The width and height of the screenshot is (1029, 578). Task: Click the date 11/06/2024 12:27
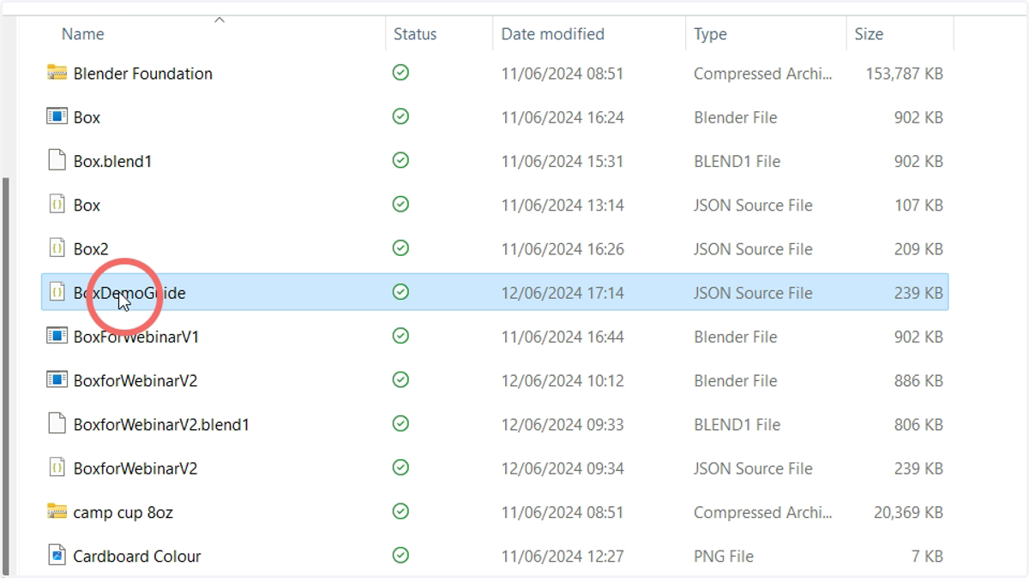tap(563, 556)
